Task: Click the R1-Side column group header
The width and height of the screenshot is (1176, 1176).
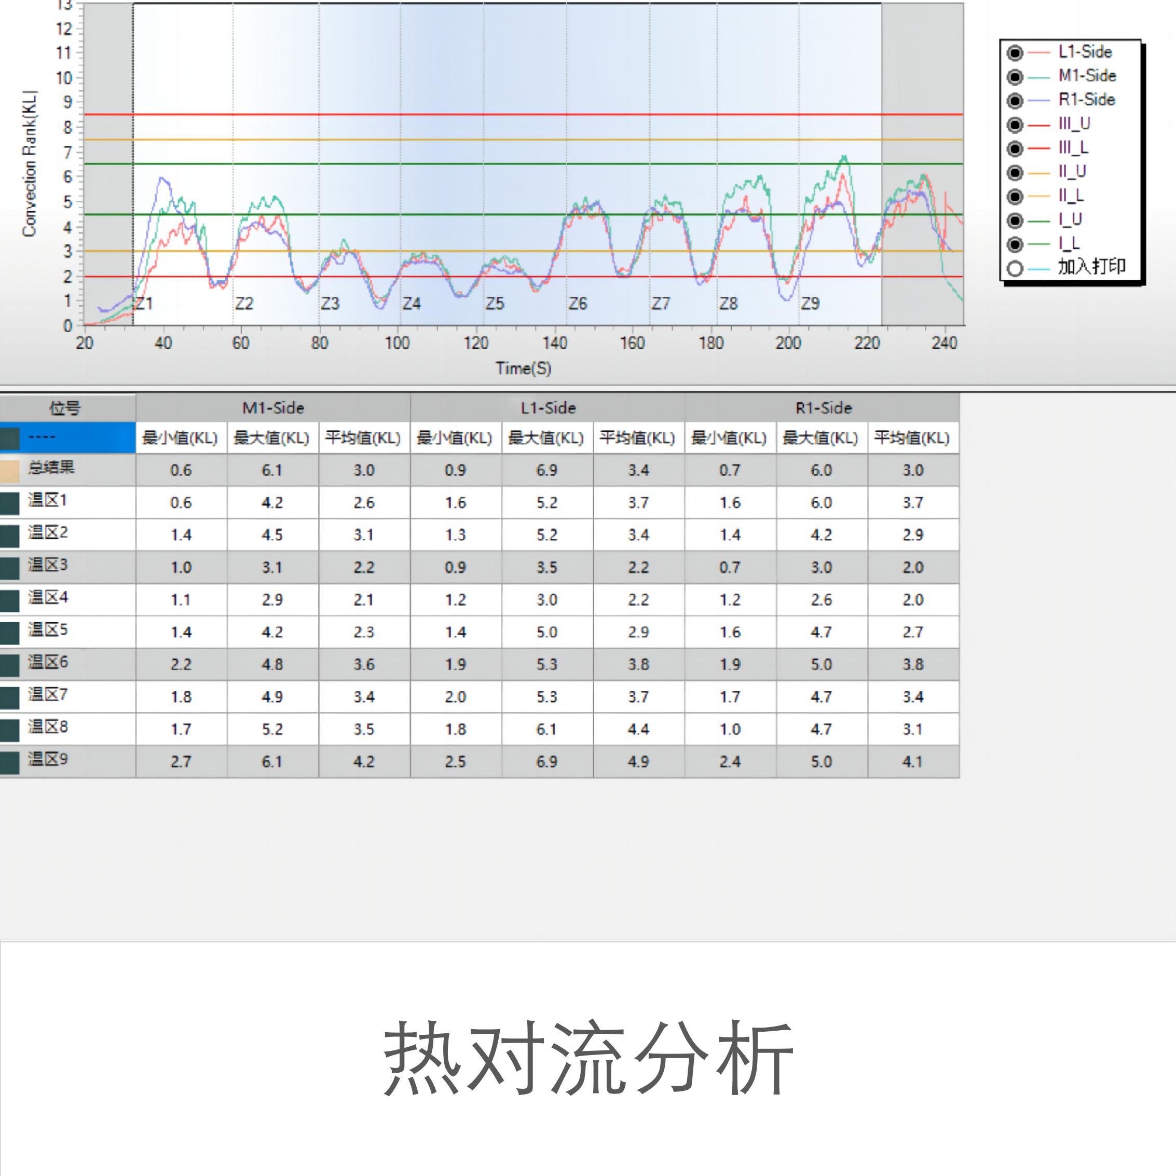Action: 823,408
